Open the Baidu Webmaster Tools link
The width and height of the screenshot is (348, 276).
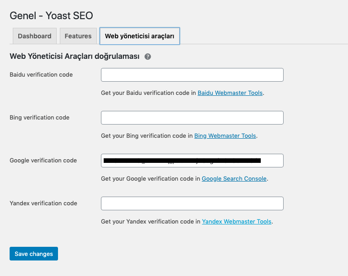pos(230,93)
